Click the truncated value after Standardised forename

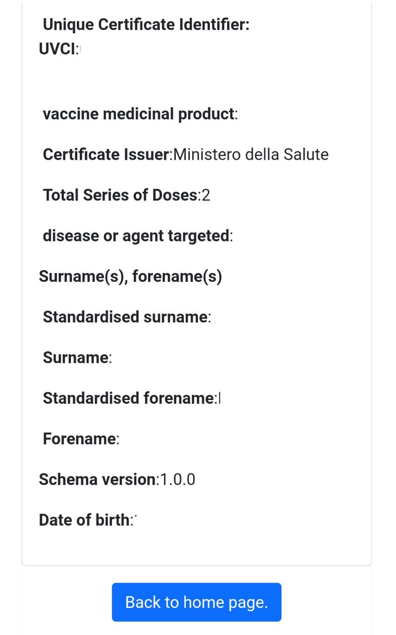coord(220,398)
